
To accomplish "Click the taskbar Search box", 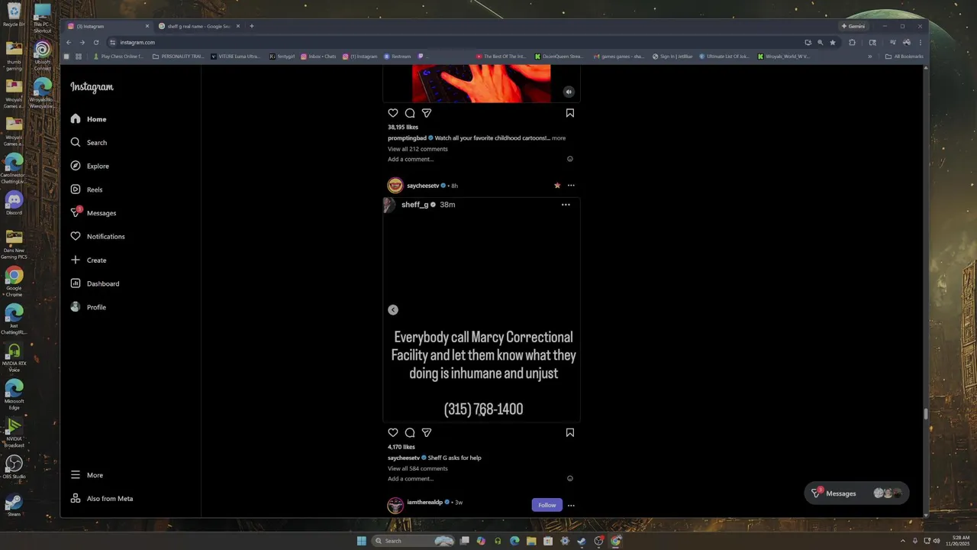I will (x=414, y=541).
